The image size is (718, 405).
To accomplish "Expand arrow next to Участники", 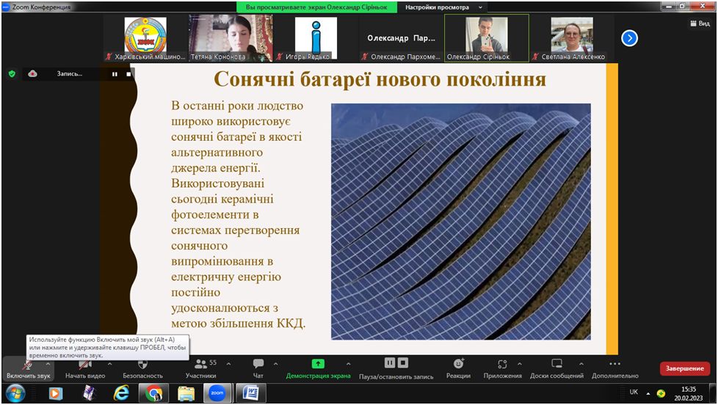I will tap(228, 364).
